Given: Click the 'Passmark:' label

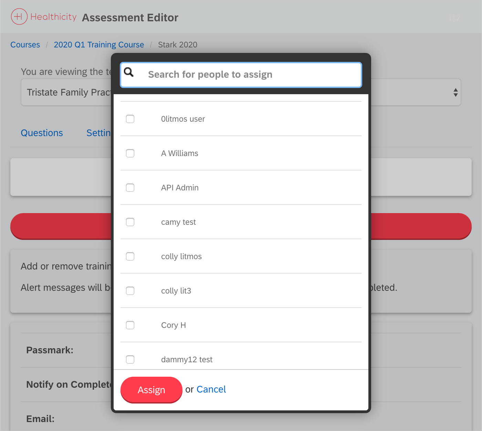Looking at the screenshot, I should click(x=50, y=350).
